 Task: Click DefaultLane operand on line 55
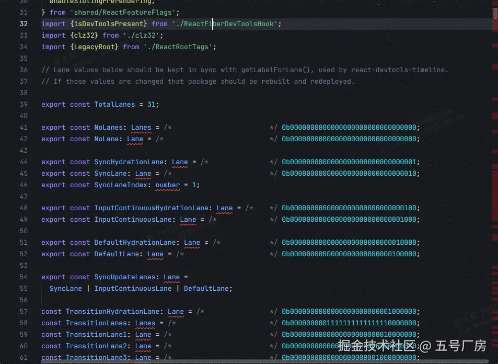click(206, 288)
